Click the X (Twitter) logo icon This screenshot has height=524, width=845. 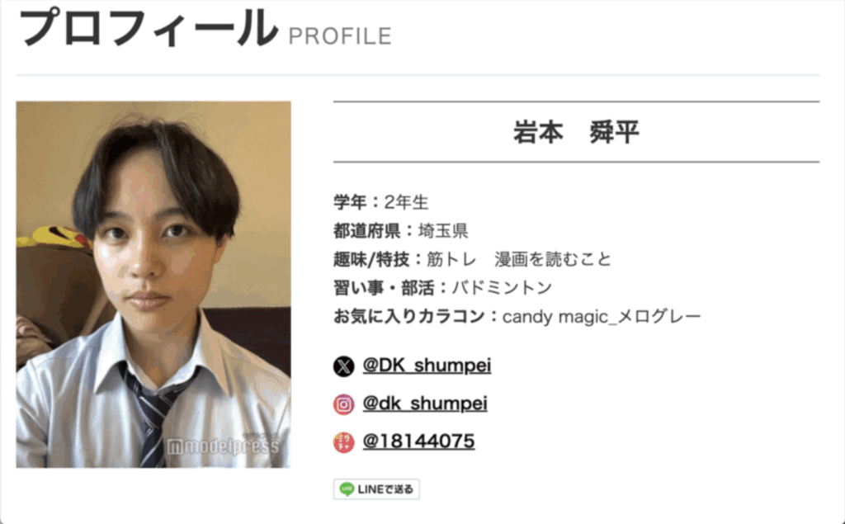(x=343, y=366)
